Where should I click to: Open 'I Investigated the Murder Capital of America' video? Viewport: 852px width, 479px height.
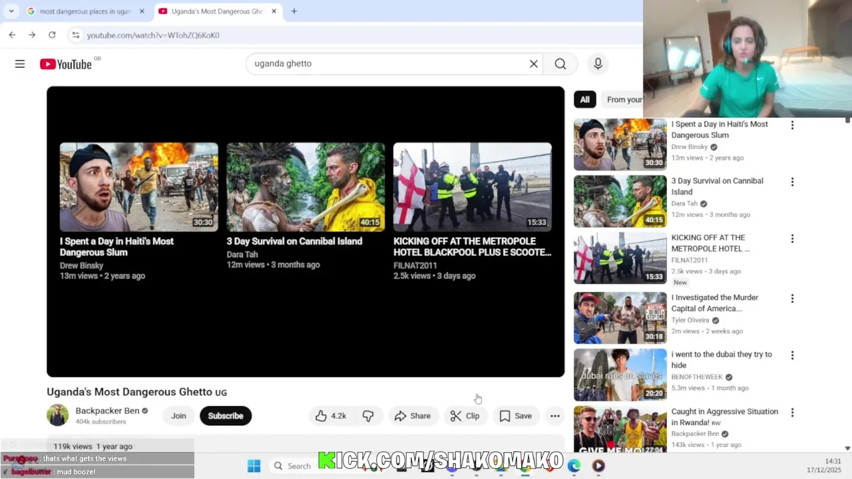(714, 303)
